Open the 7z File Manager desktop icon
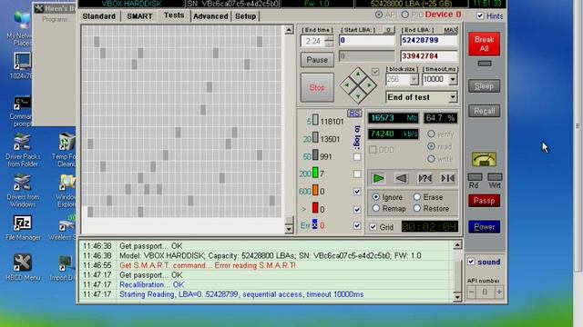 (23, 228)
